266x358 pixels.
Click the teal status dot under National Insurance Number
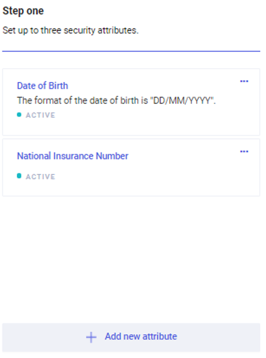19,176
